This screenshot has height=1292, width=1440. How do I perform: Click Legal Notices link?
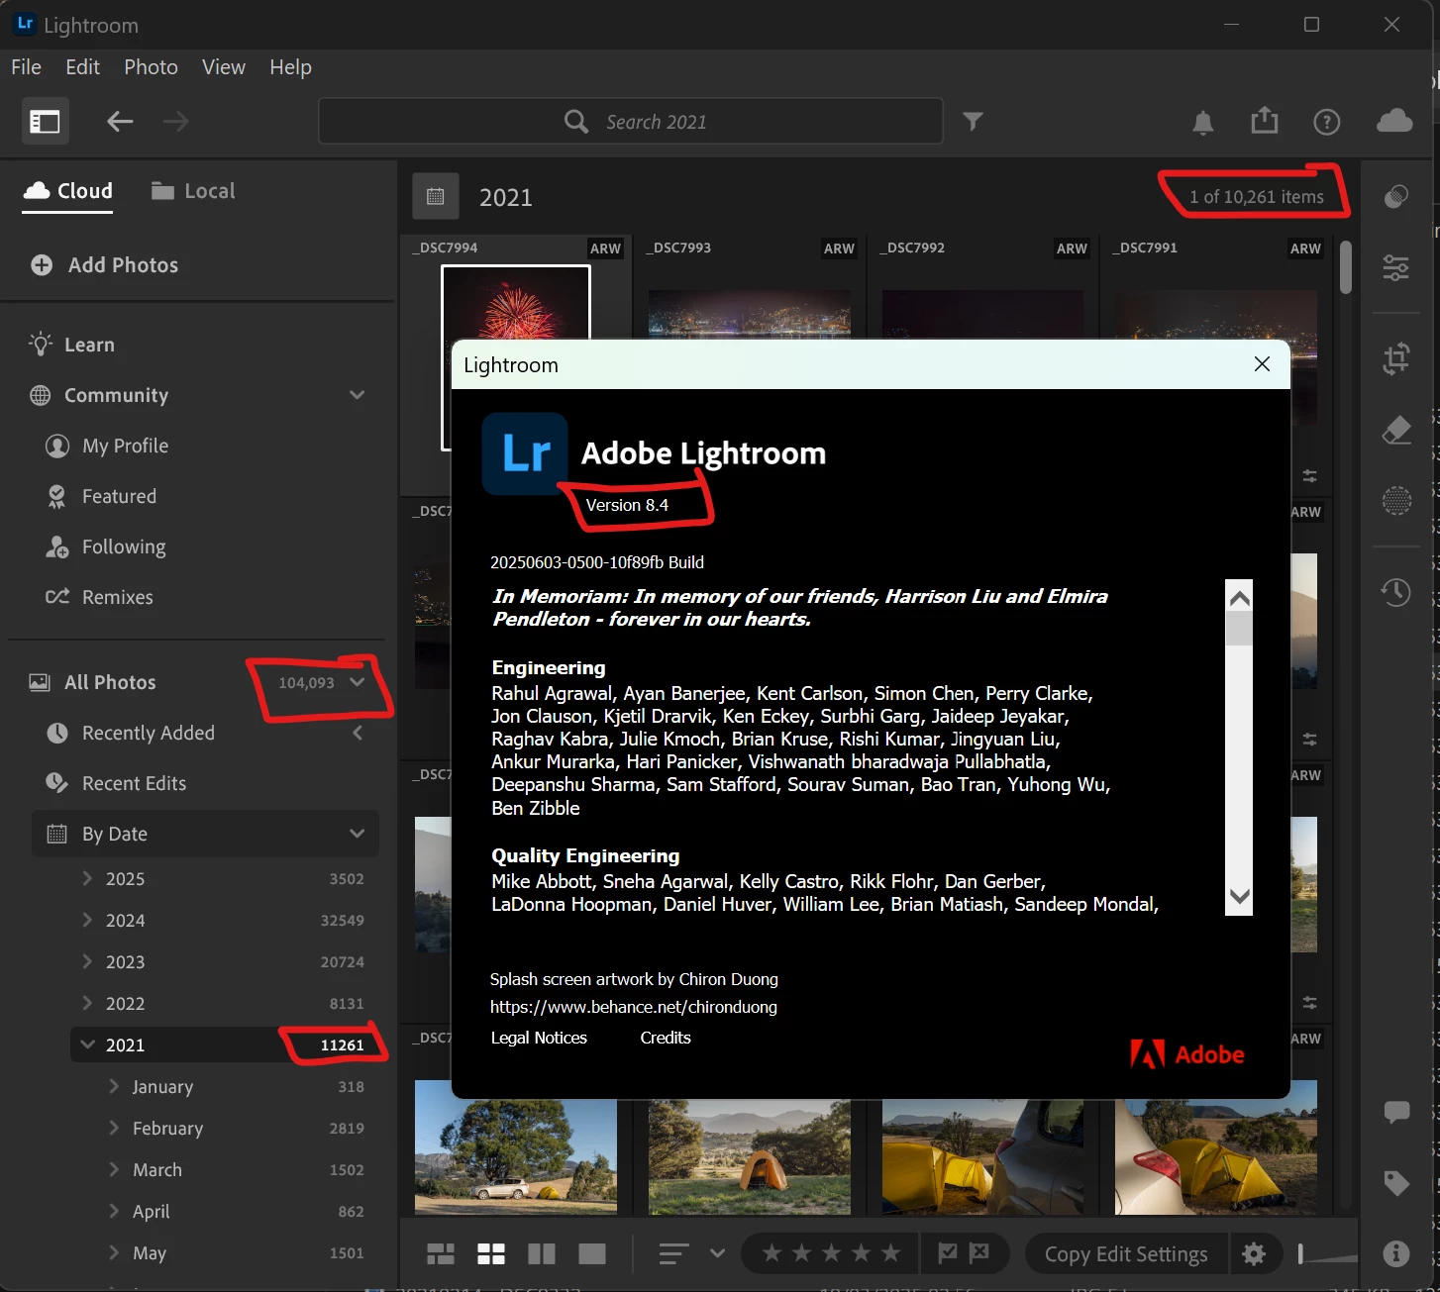point(539,1038)
